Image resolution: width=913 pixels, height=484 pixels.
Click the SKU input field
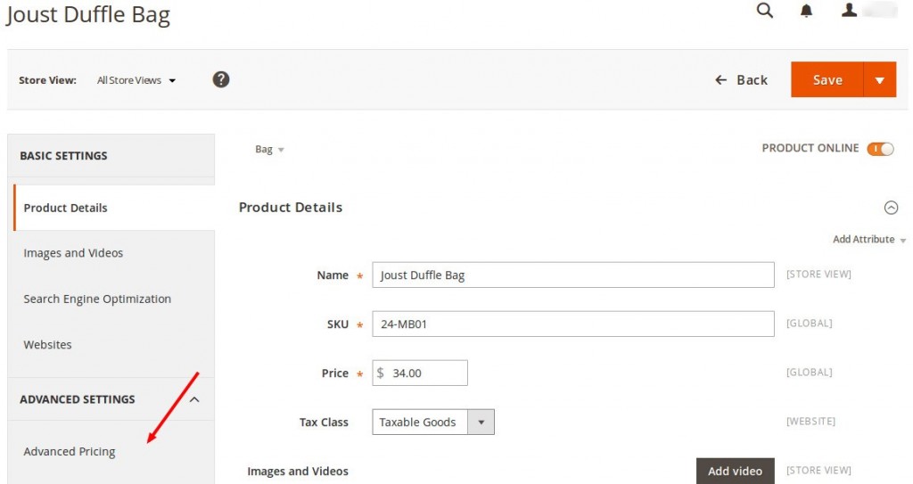(x=572, y=324)
